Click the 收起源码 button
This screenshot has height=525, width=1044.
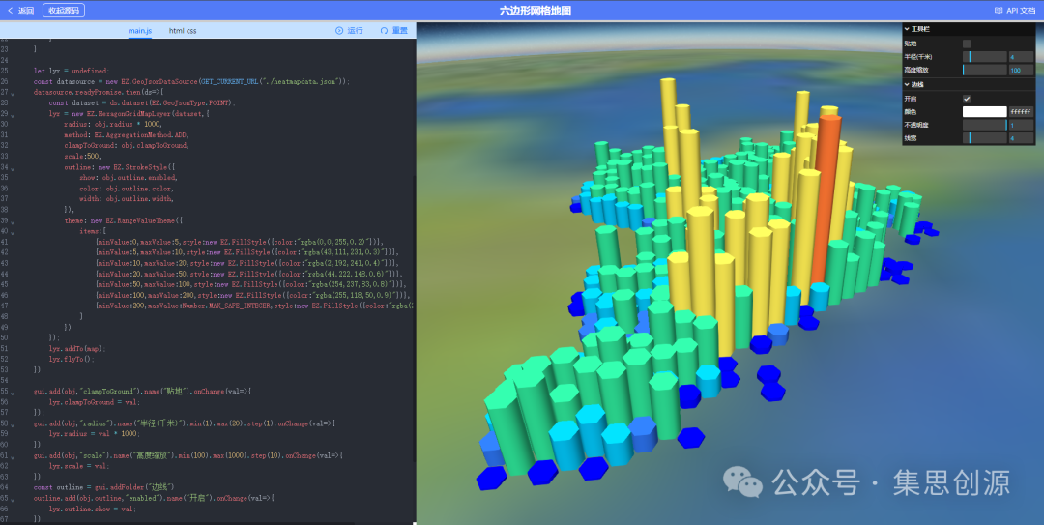(65, 11)
